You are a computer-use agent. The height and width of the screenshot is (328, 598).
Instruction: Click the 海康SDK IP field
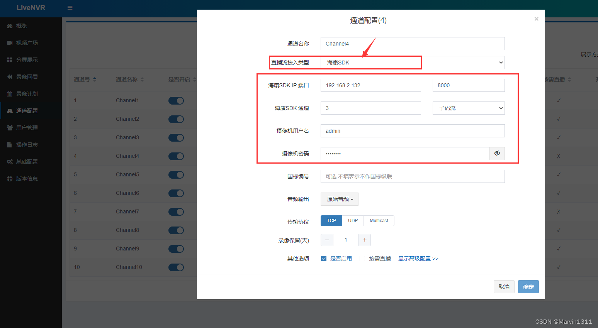pos(371,85)
